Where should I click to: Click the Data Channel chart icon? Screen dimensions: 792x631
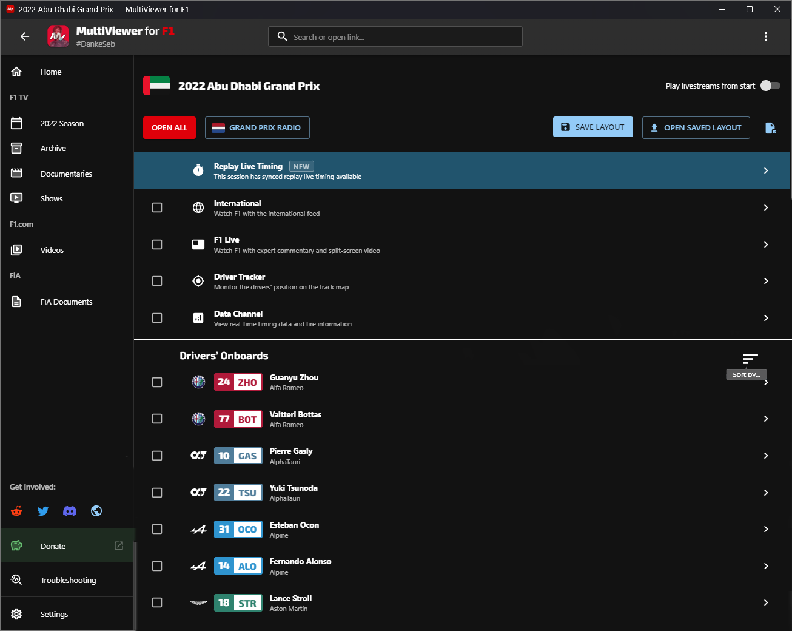point(198,317)
